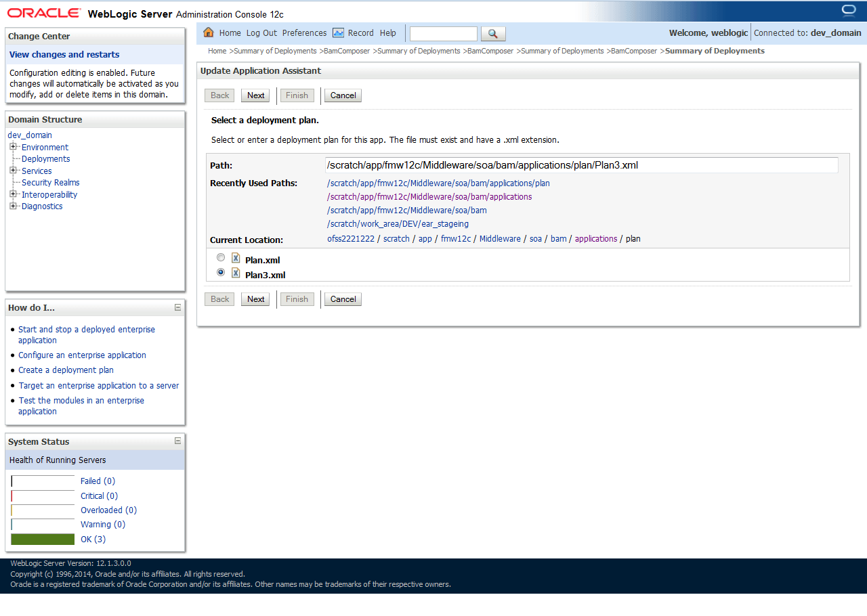
Task: Open 'Configure an enterprise application' help link
Action: [x=82, y=355]
